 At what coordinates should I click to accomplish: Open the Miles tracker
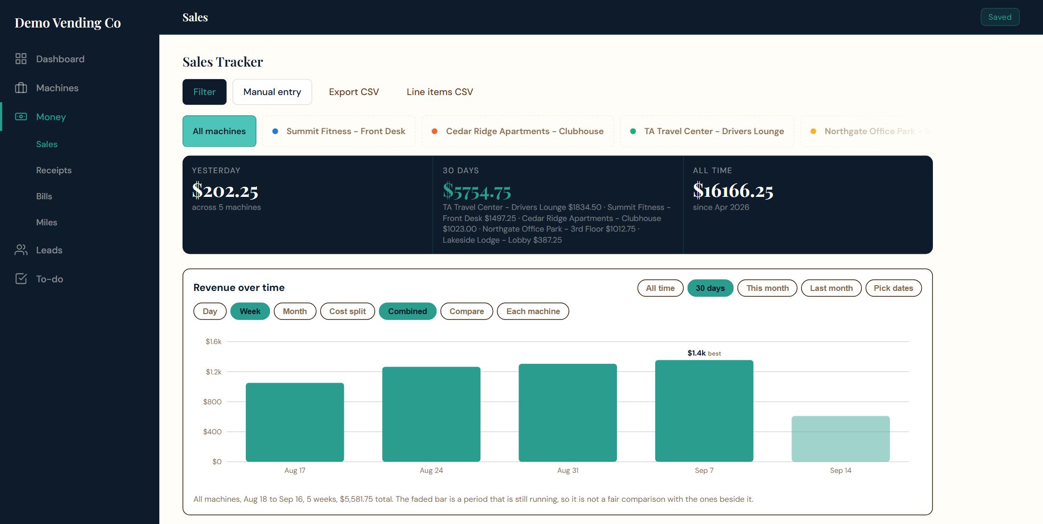point(46,222)
